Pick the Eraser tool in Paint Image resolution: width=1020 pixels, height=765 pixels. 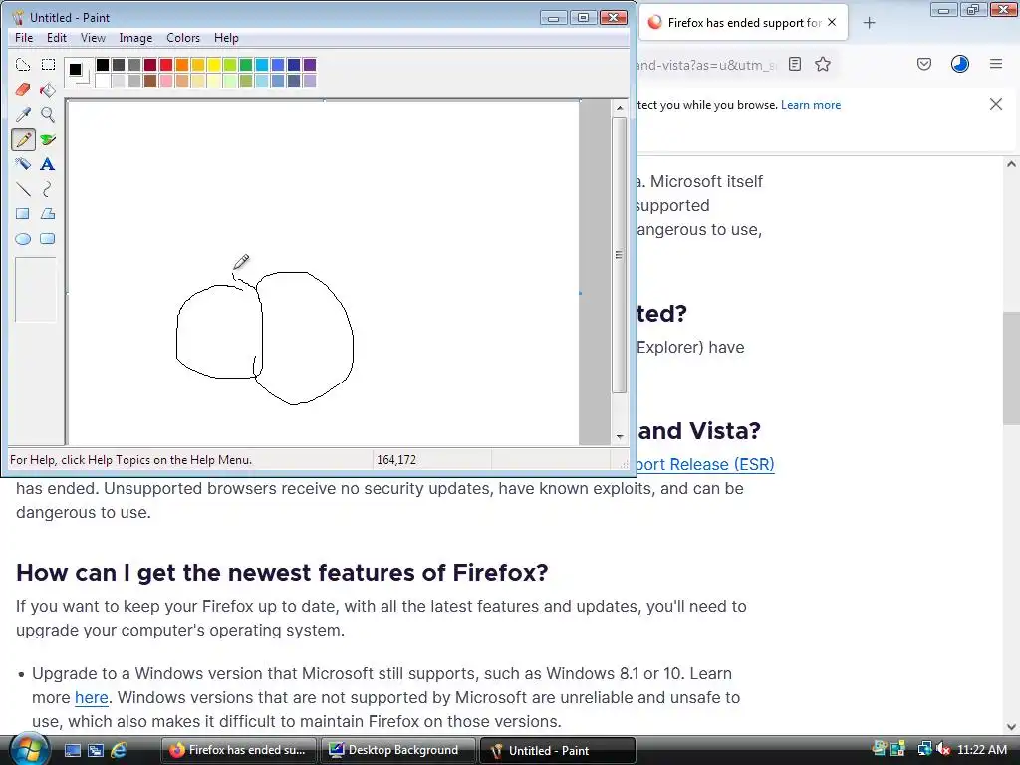[23, 89]
